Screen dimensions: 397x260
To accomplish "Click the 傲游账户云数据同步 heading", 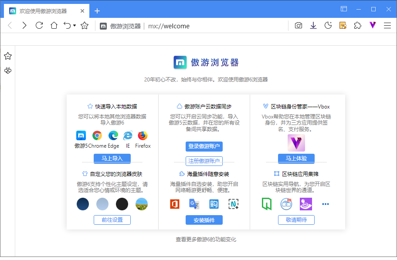I will pyautogui.click(x=207, y=106).
